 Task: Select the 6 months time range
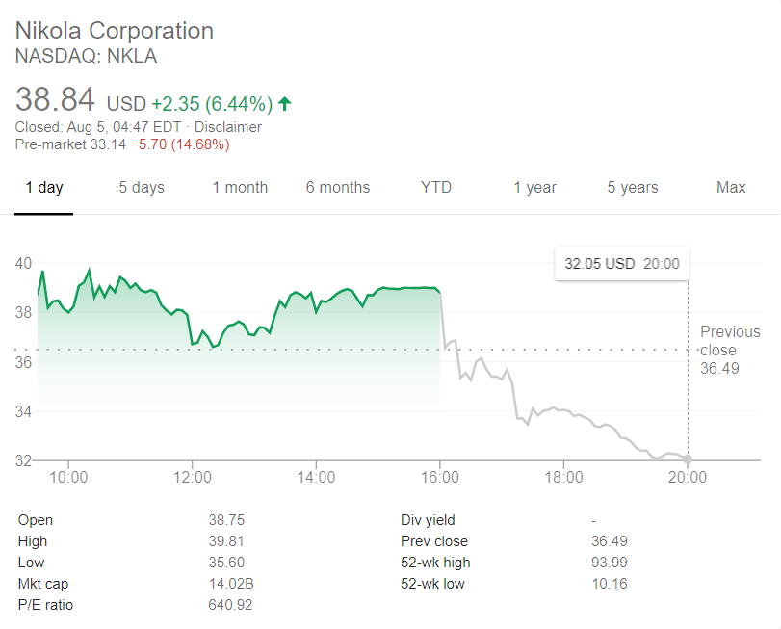pyautogui.click(x=338, y=188)
